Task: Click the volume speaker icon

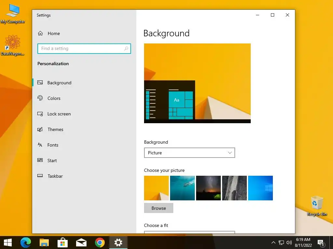Action: click(x=289, y=243)
